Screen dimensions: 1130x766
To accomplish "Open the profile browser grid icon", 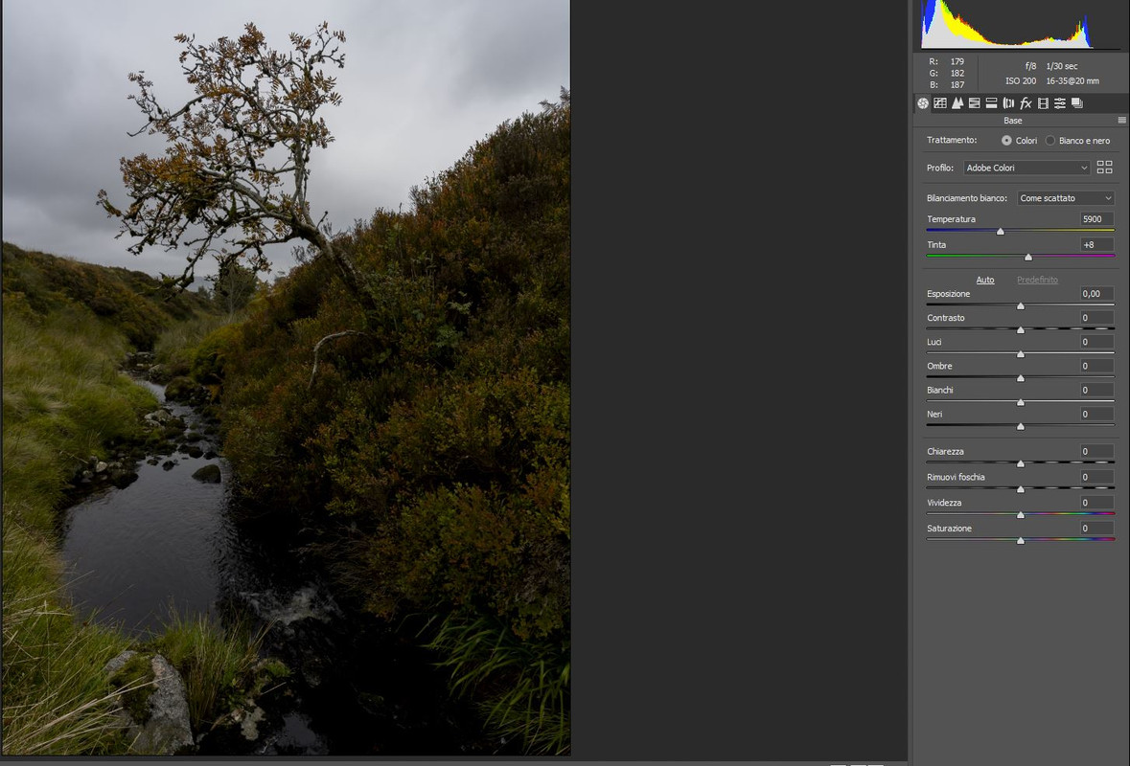I will point(1105,168).
